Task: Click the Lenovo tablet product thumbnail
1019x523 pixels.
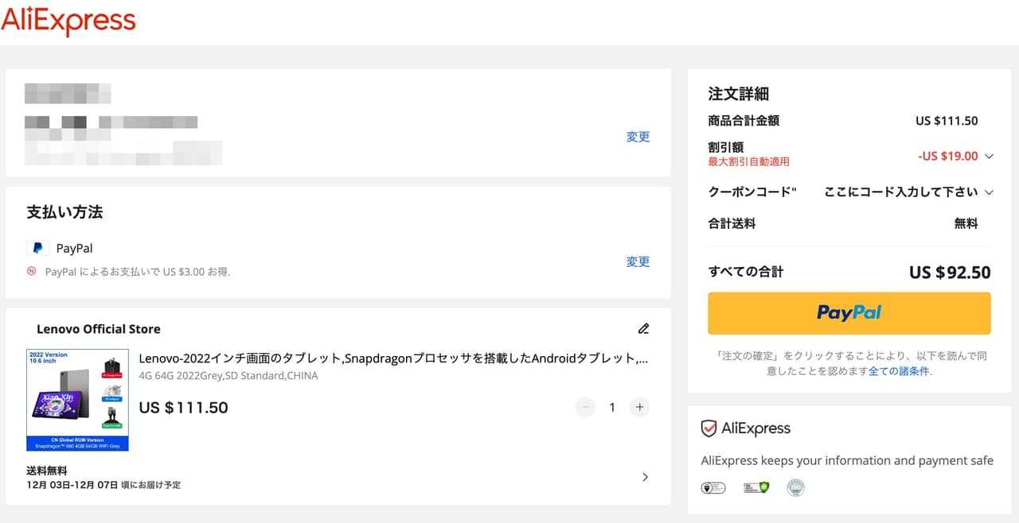Action: click(x=77, y=399)
